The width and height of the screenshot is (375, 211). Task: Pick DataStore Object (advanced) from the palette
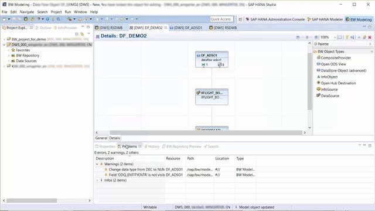(x=341, y=70)
